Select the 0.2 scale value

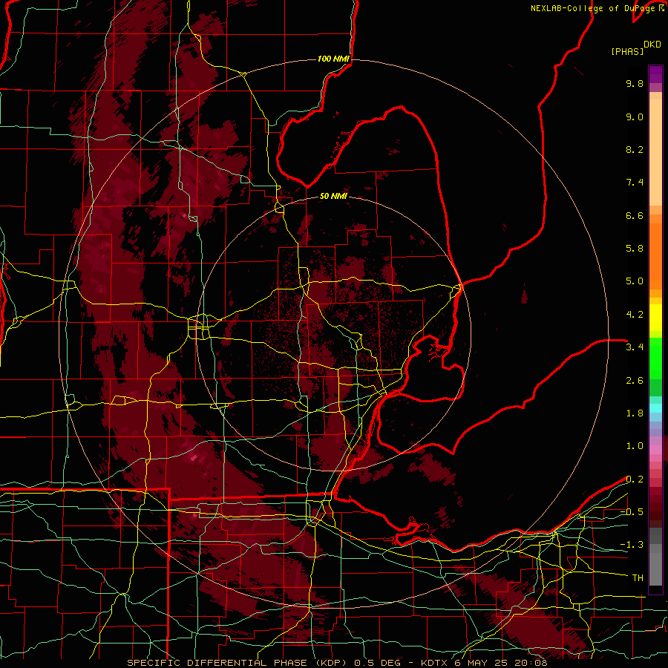(x=635, y=479)
